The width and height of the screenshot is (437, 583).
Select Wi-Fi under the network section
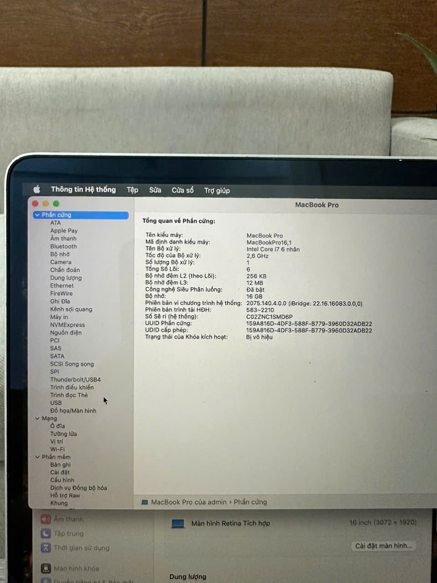pos(57,449)
